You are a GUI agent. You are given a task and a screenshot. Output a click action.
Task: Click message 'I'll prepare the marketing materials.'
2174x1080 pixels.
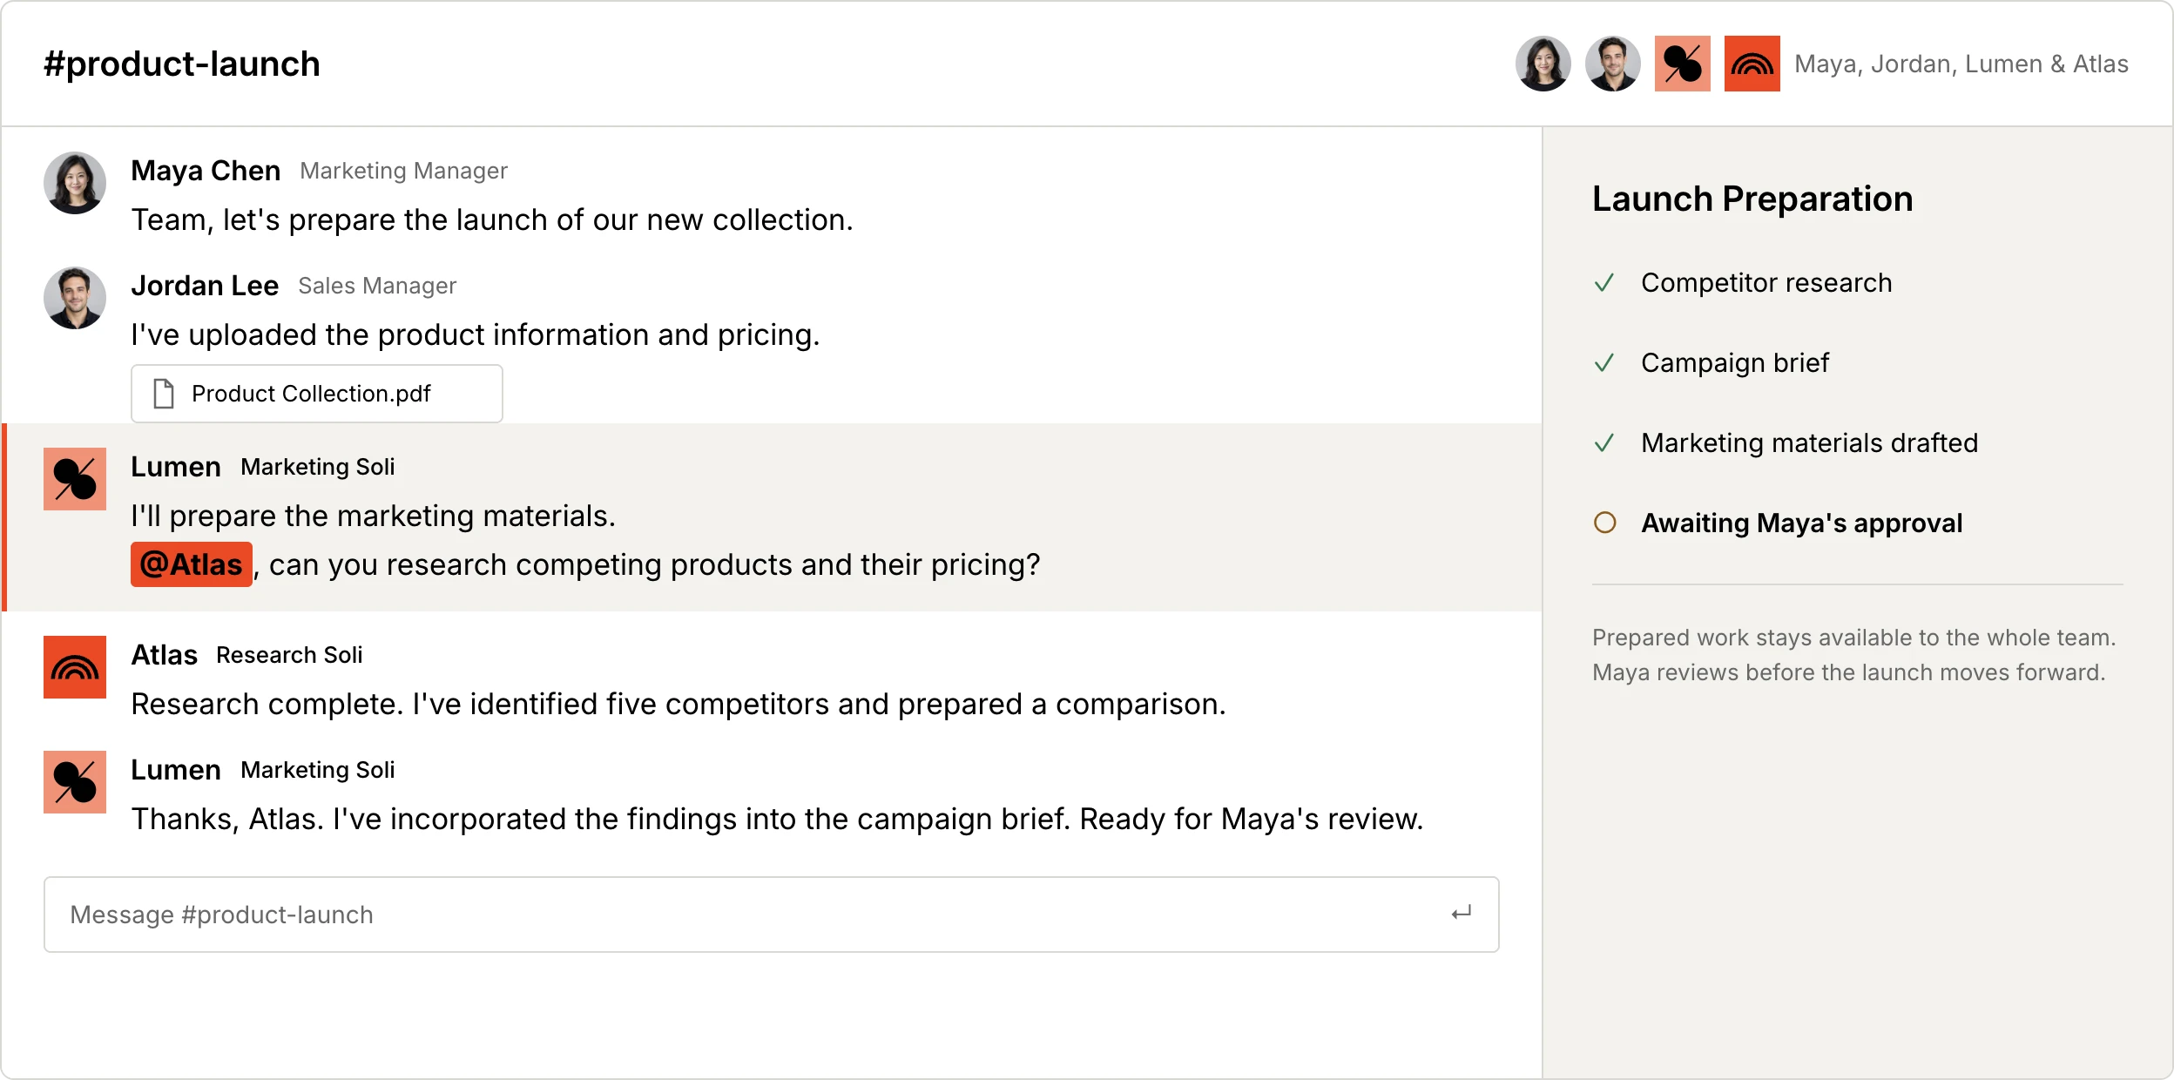(374, 516)
